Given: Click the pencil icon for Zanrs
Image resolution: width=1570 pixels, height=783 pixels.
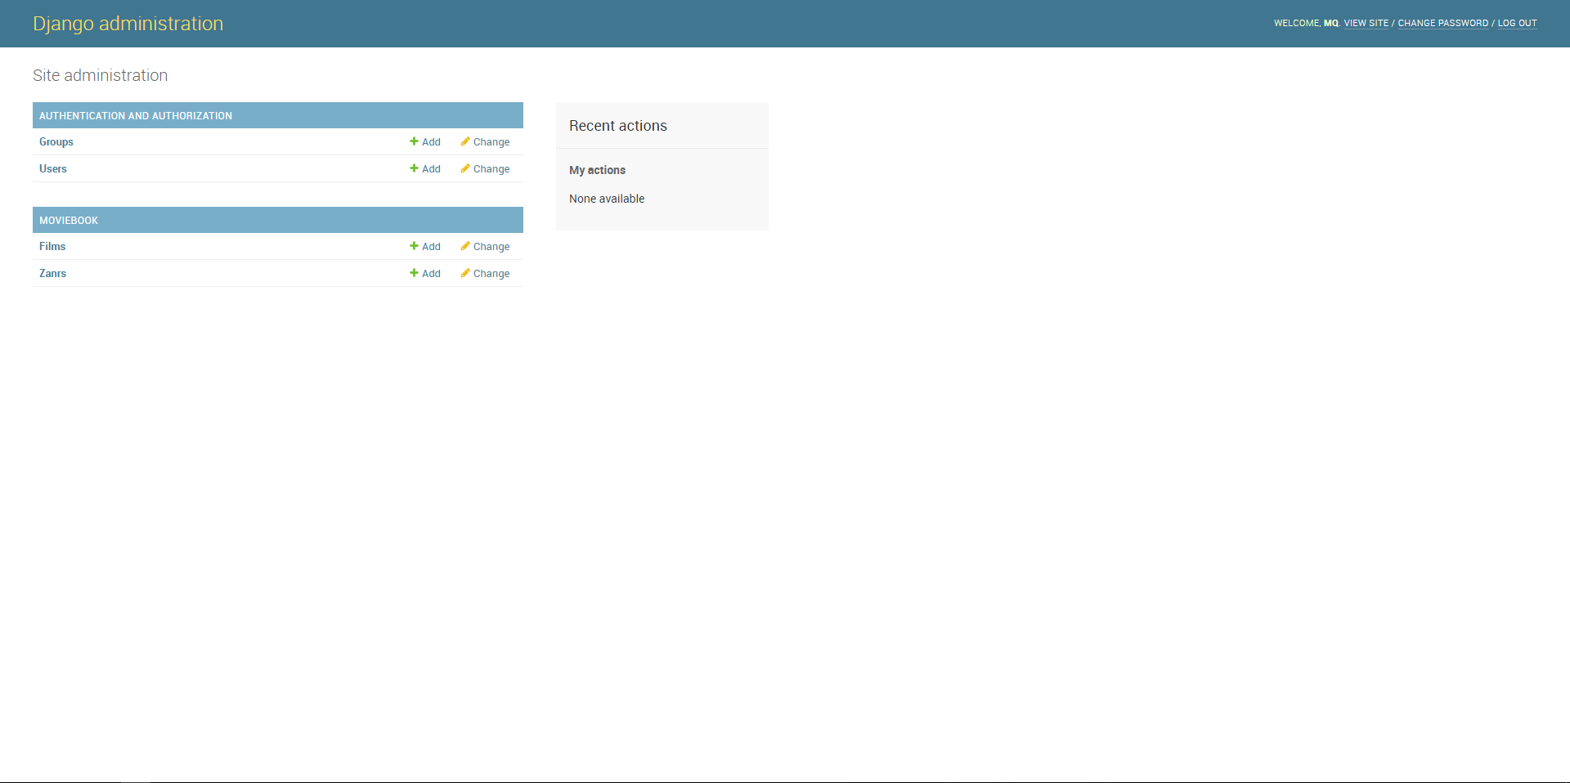Looking at the screenshot, I should click(x=465, y=273).
